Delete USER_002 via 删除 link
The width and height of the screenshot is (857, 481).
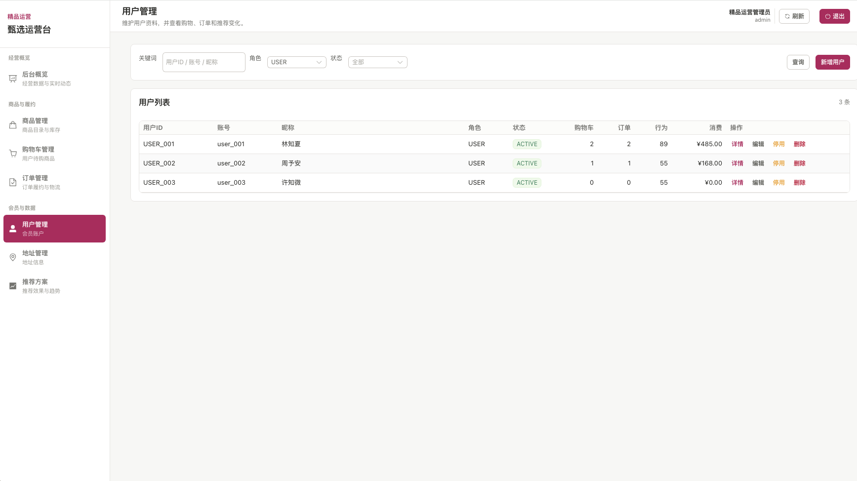[x=799, y=163]
